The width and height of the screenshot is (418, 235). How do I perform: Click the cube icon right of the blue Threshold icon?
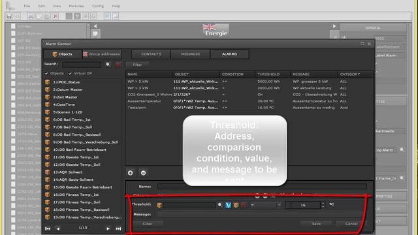[236, 205]
